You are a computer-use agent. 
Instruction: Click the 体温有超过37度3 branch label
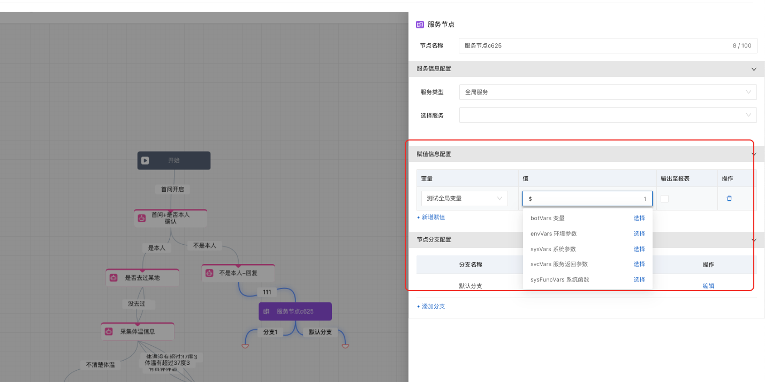point(167,363)
